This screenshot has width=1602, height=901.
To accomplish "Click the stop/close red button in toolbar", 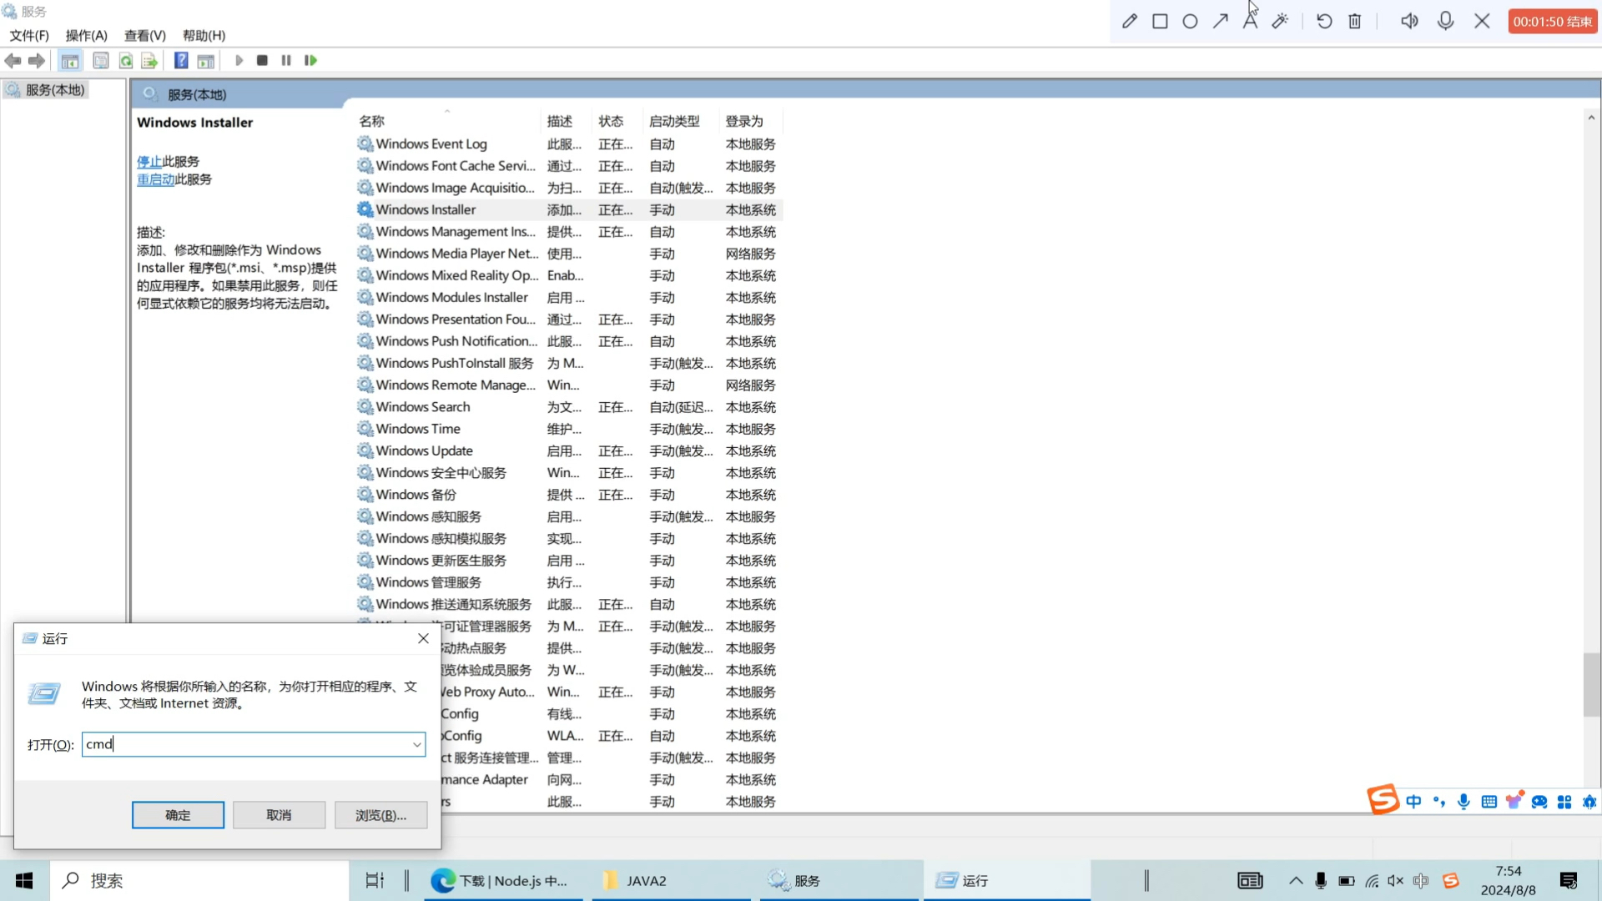I will coord(1553,21).
